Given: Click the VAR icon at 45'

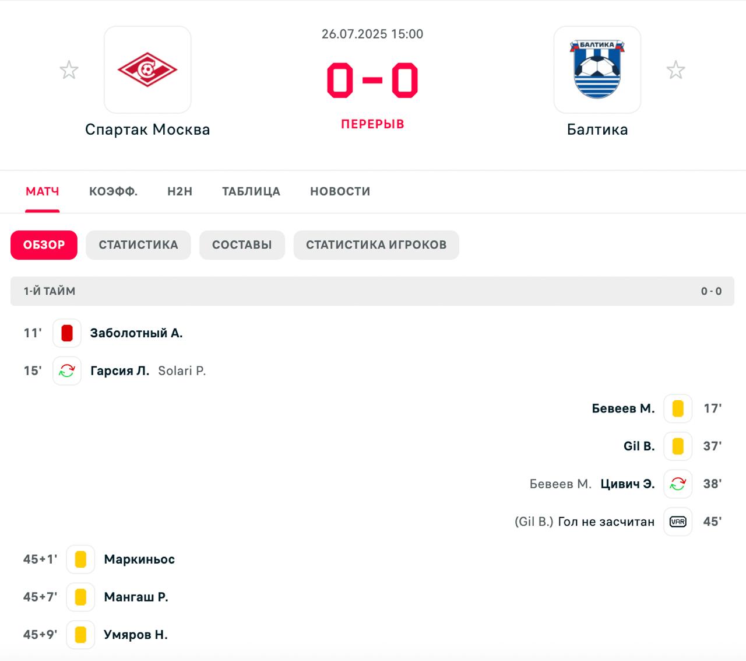Looking at the screenshot, I should [678, 522].
